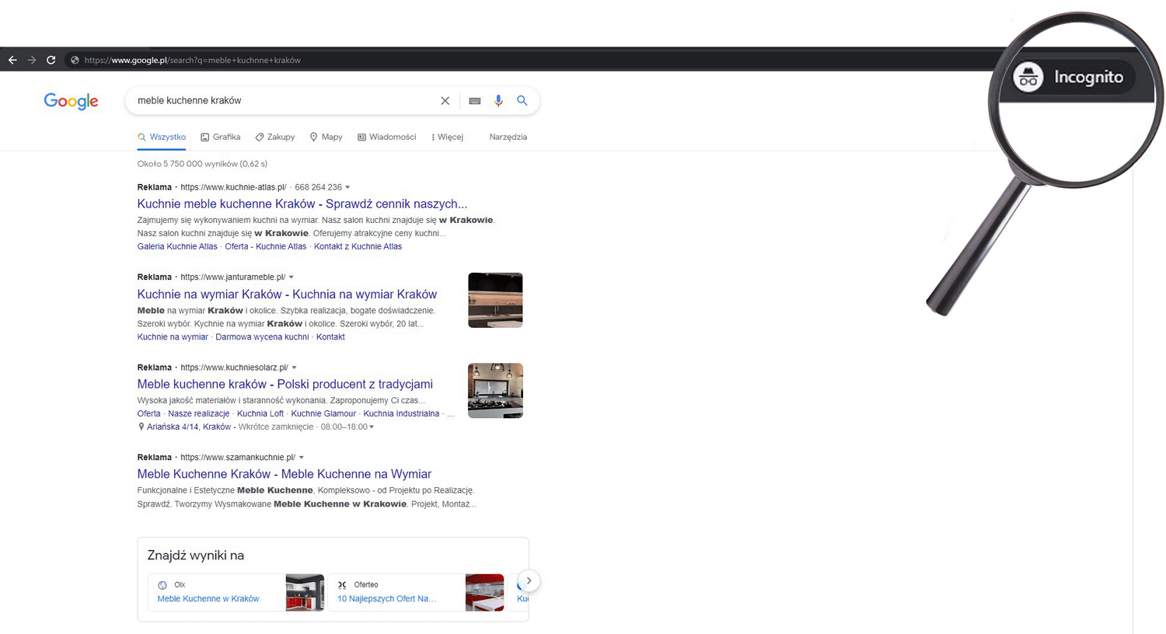1166x634 pixels.
Task: Clear the search box with X icon
Action: (445, 101)
